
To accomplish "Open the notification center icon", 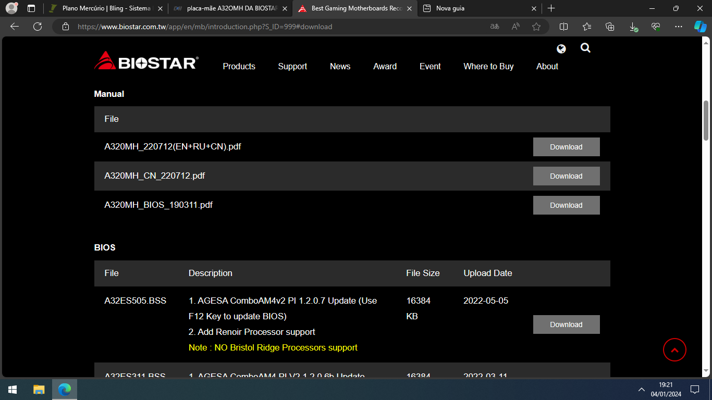I will 695,390.
